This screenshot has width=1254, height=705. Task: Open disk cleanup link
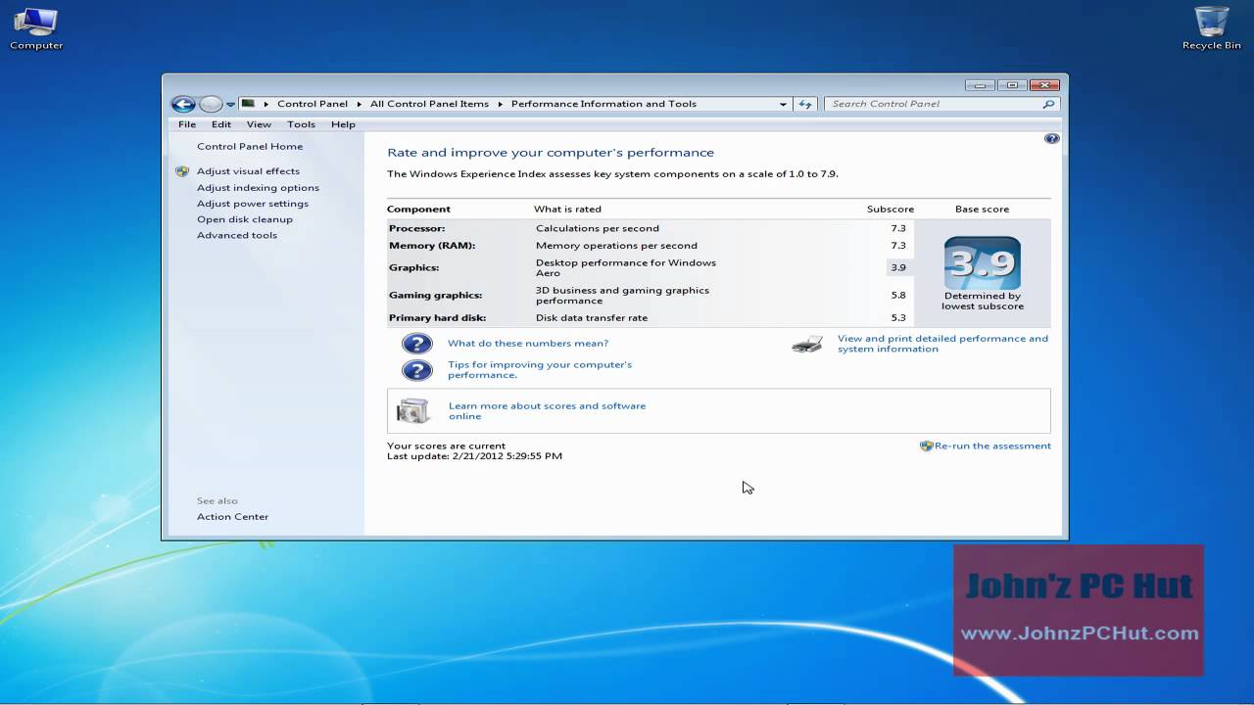(245, 219)
